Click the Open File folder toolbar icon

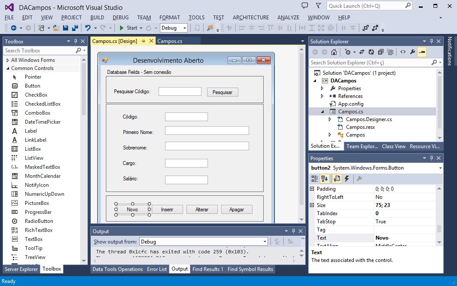pos(56,28)
